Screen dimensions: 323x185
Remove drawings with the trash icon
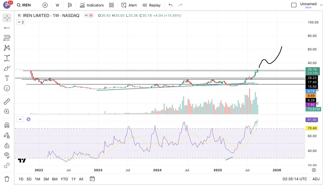click(x=7, y=179)
